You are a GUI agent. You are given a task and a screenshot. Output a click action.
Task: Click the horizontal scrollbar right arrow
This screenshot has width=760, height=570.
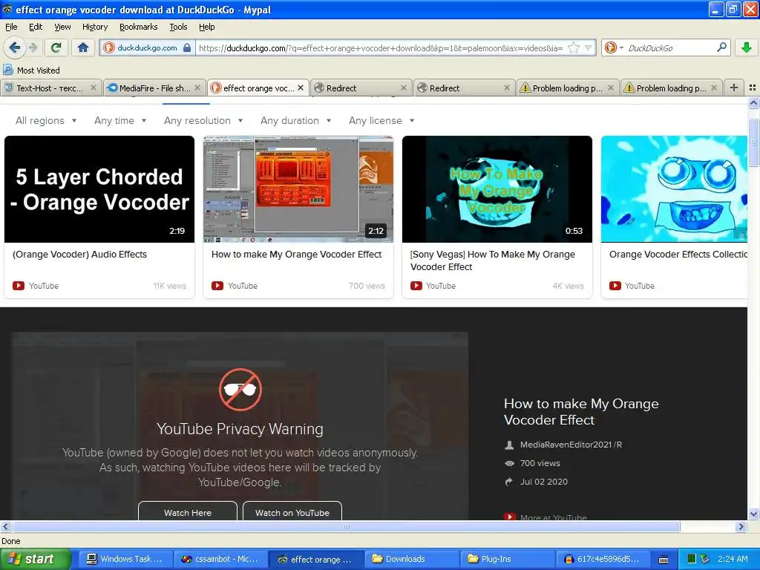741,526
